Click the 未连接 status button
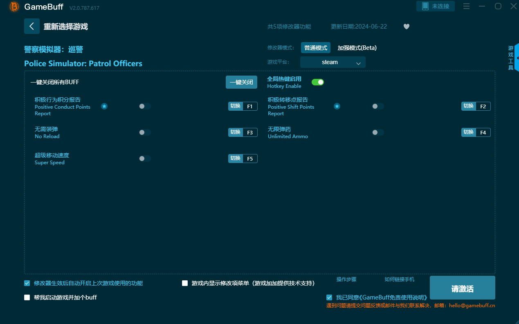 coord(436,6)
